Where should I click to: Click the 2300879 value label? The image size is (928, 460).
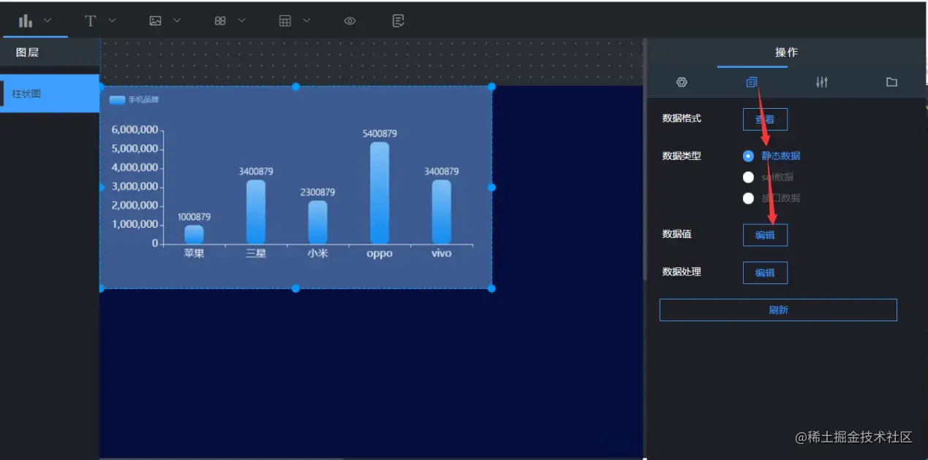317,192
